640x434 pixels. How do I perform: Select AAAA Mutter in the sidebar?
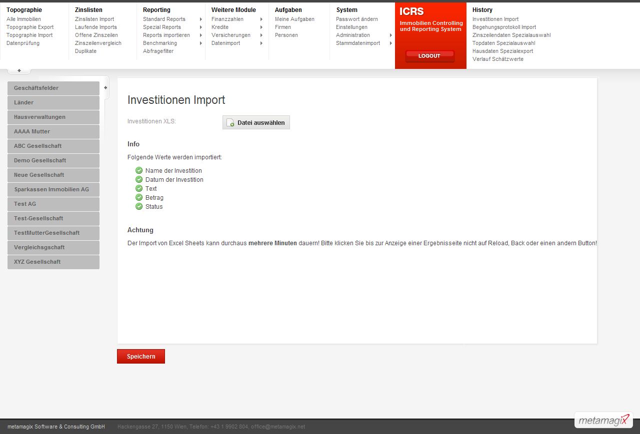point(53,132)
